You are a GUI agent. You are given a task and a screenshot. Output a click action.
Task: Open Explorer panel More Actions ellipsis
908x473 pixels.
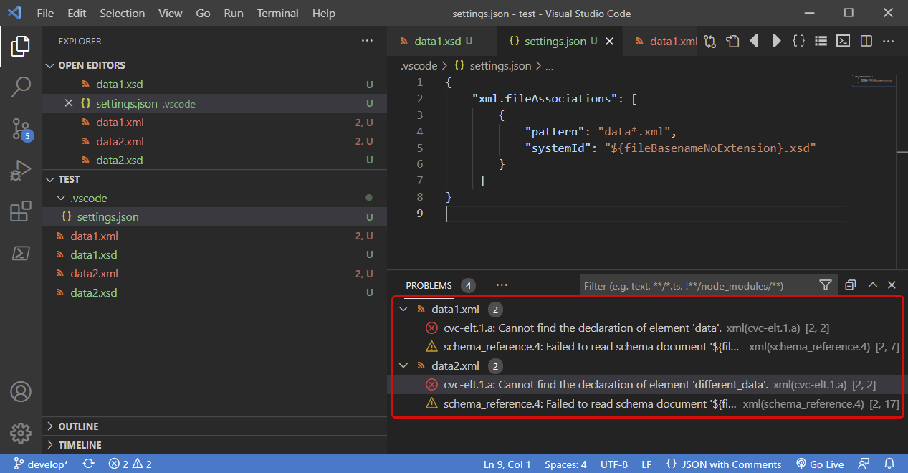[x=367, y=42]
